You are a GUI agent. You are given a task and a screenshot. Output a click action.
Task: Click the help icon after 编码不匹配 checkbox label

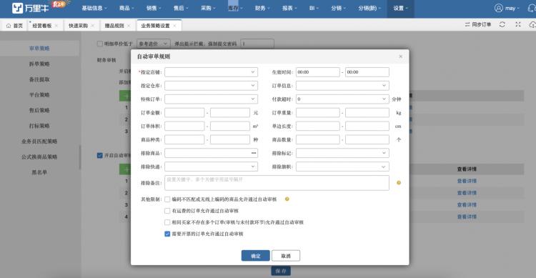[x=287, y=199]
